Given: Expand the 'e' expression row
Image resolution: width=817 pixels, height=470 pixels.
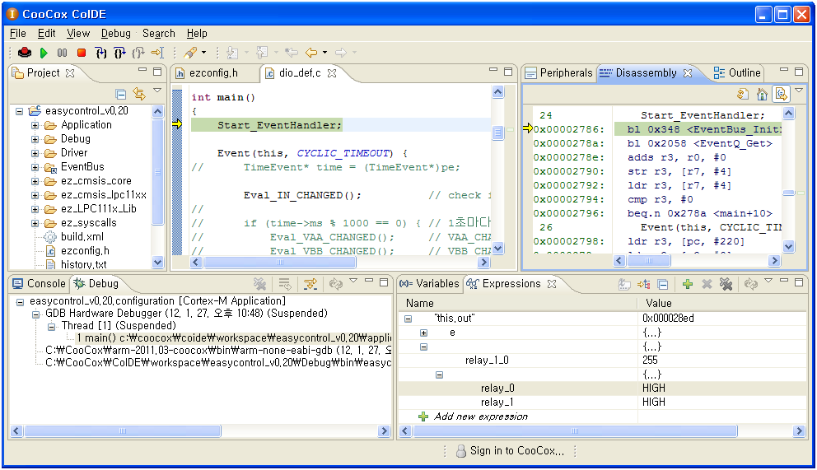Looking at the screenshot, I should point(423,333).
